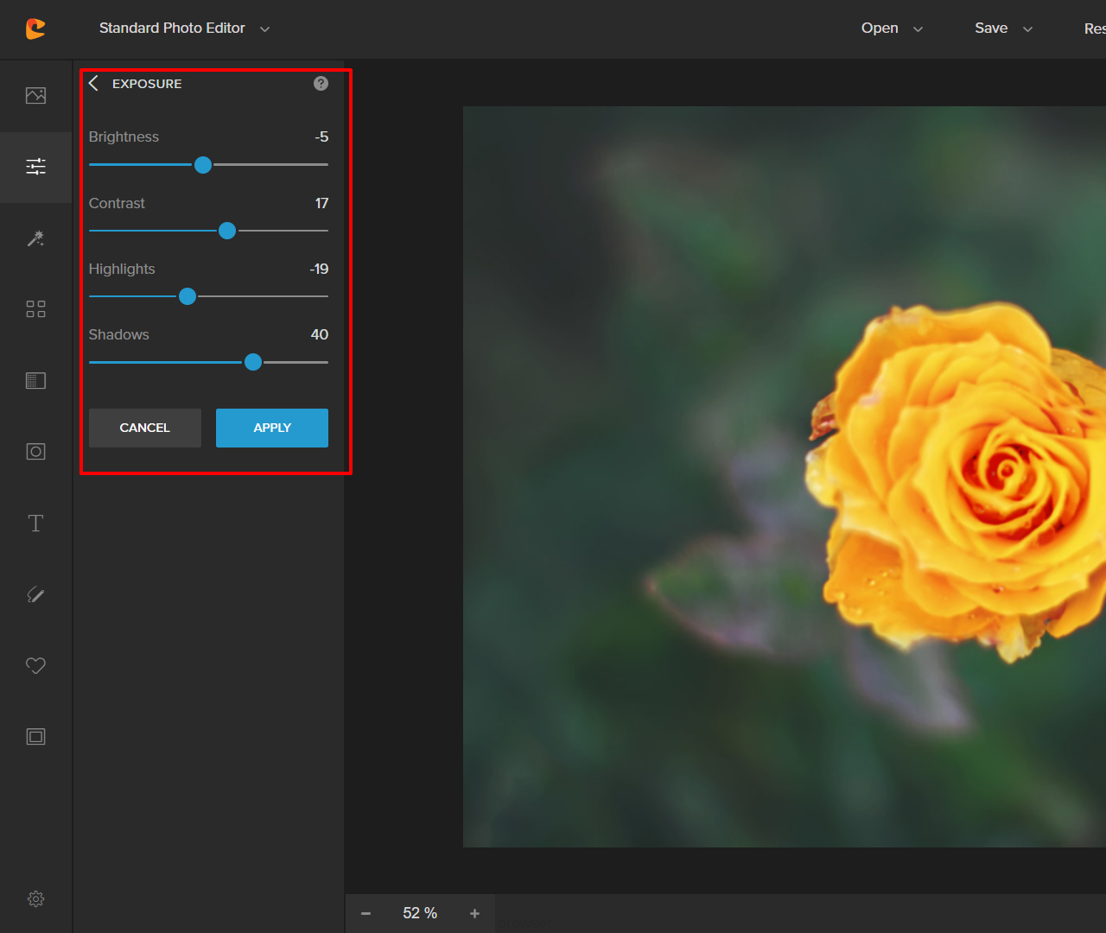Open the Effects magic wand panel
Screen dimensions: 1106x933
click(35, 238)
